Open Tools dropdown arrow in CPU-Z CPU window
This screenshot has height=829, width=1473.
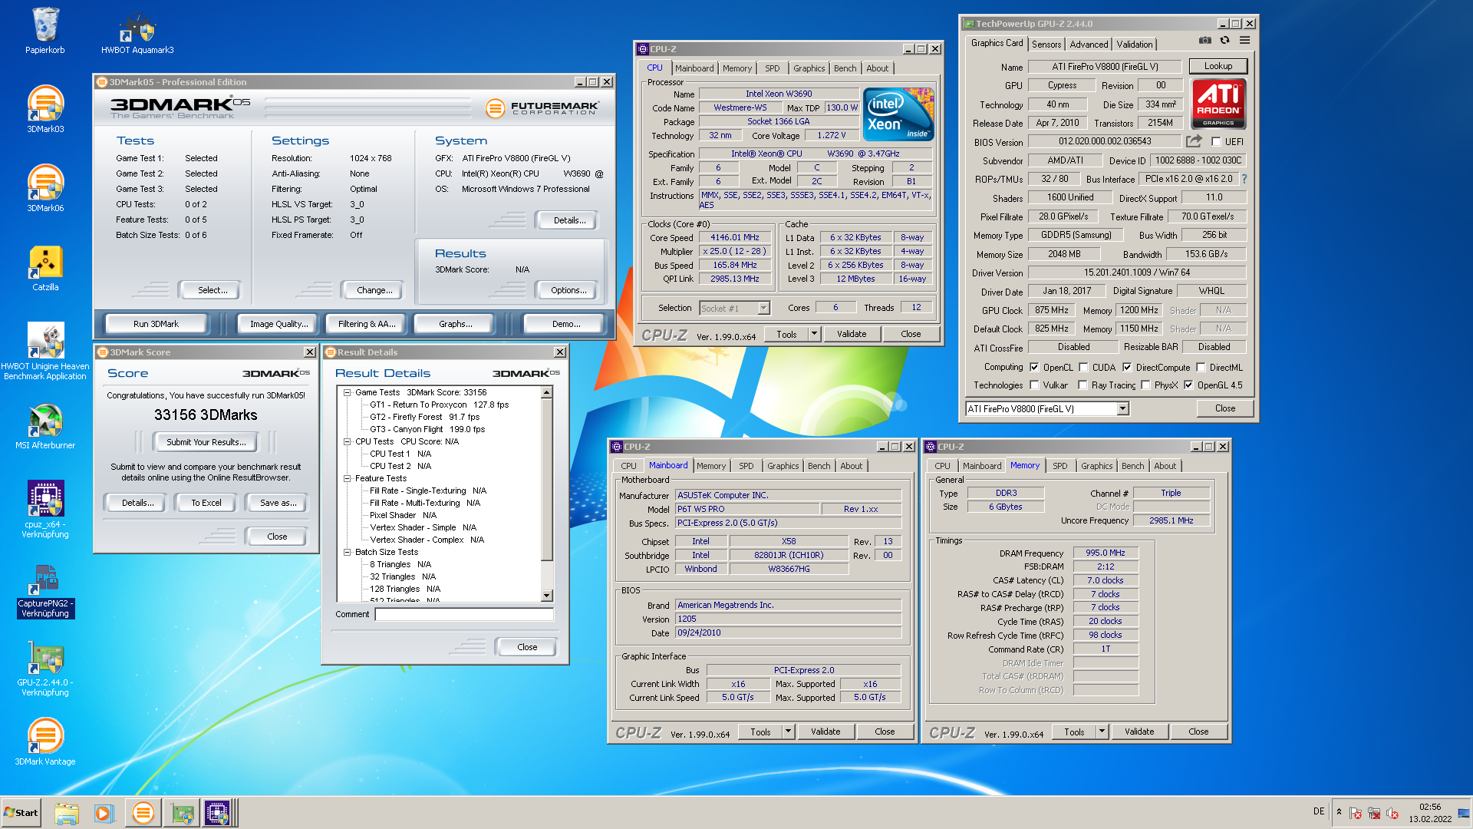coord(814,334)
